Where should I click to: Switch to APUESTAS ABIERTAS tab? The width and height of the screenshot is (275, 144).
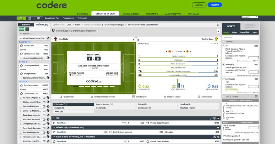250,26
